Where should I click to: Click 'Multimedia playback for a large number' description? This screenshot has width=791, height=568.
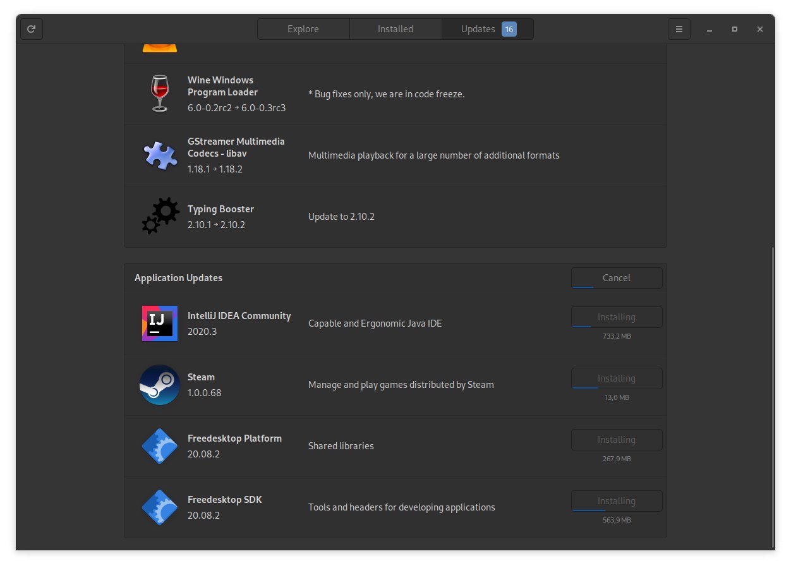pos(434,155)
